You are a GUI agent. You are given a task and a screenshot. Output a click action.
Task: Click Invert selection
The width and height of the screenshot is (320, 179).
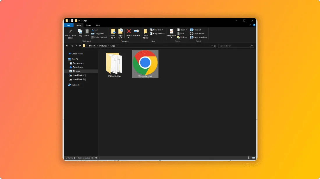pyautogui.click(x=198, y=37)
